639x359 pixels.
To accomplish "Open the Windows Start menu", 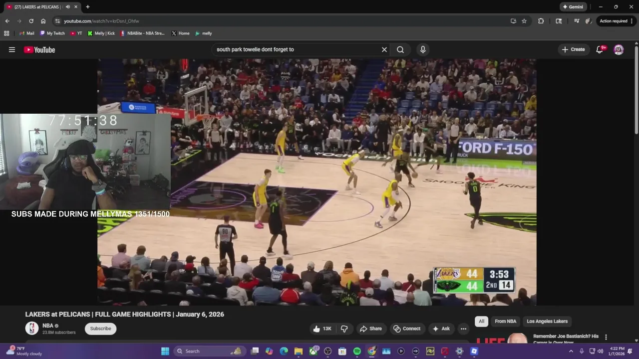I will [x=165, y=351].
